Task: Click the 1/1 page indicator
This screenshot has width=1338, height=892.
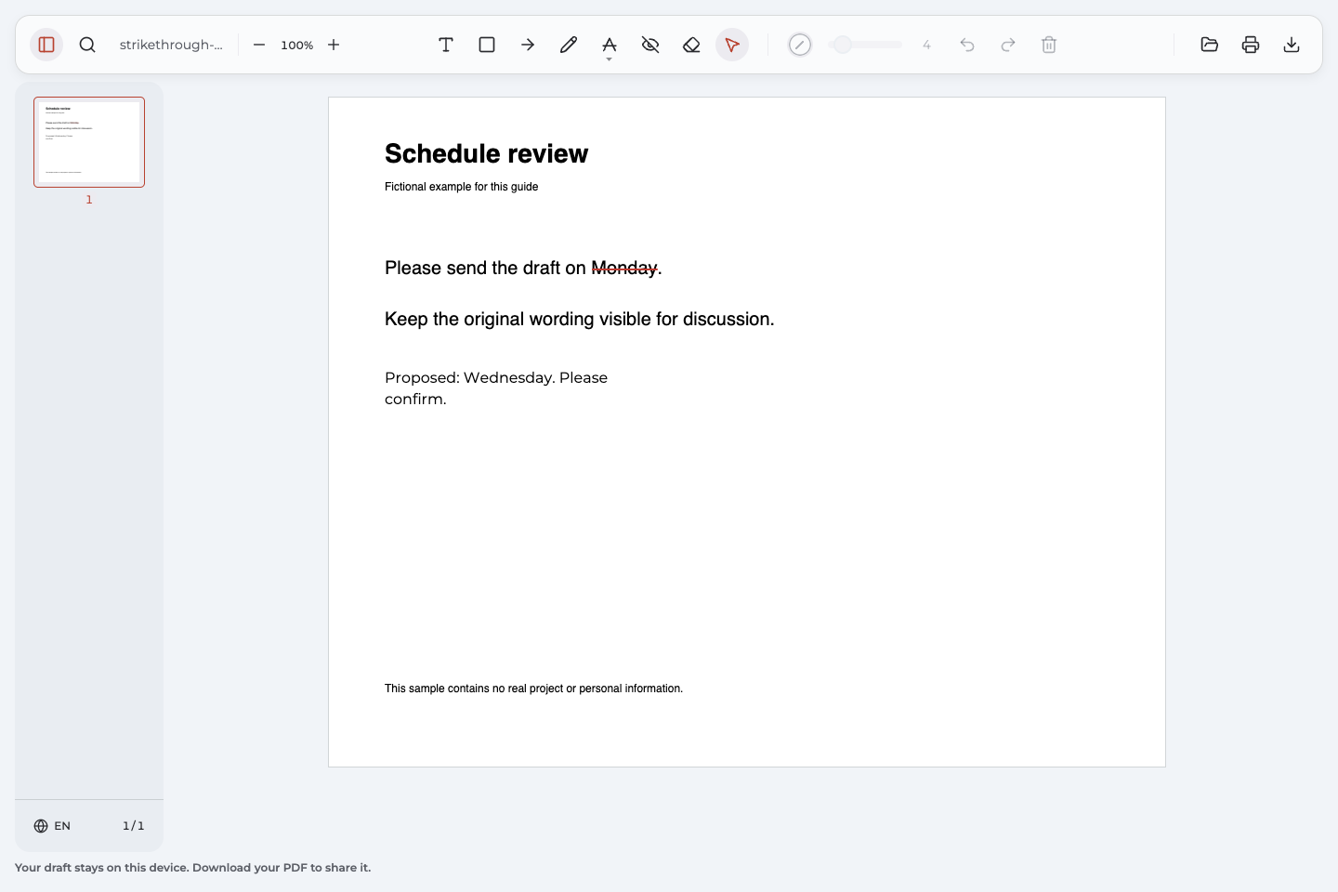Action: pyautogui.click(x=134, y=826)
